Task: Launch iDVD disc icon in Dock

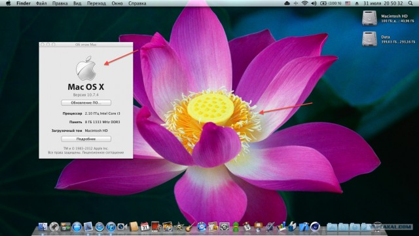Action: (x=202, y=227)
